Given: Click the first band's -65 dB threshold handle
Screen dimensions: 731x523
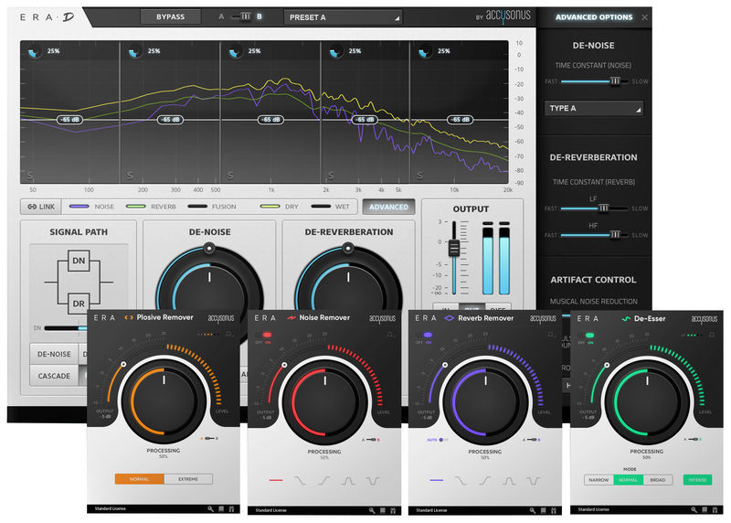Looking at the screenshot, I should tap(69, 120).
